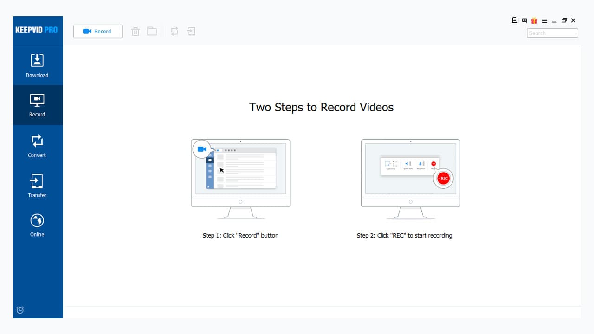Open the output folder icon in the toolbar
Screen dimensions: 594x334
(152, 31)
